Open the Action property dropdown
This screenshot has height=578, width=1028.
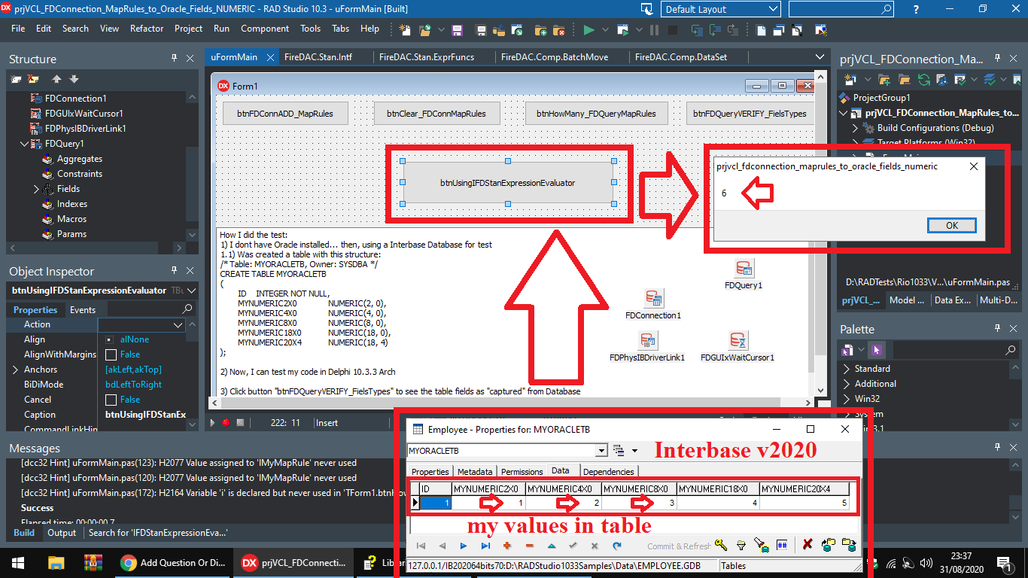click(x=178, y=325)
